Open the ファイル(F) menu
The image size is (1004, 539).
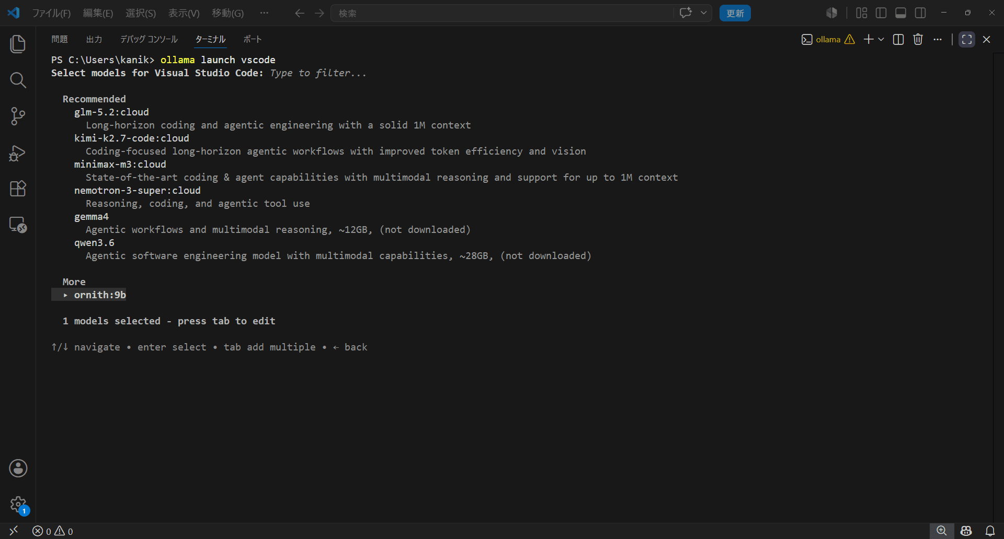(51, 13)
